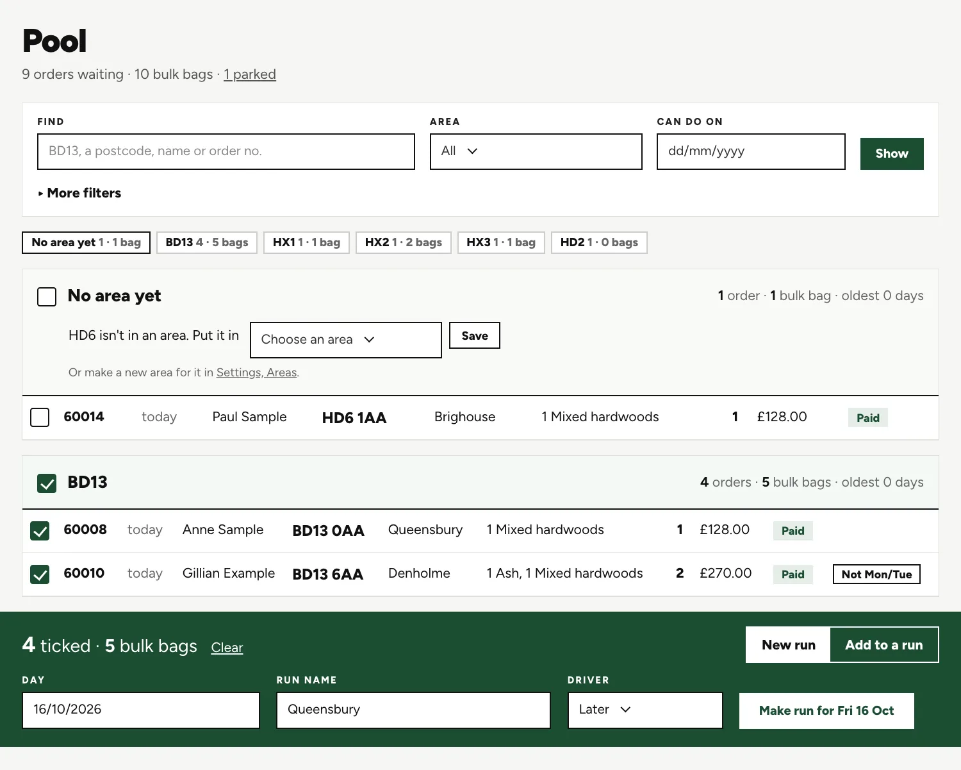
Task: Focus the Find search field
Action: (226, 151)
